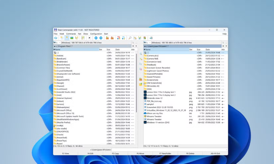Open the Show menu

[x=86, y=34]
